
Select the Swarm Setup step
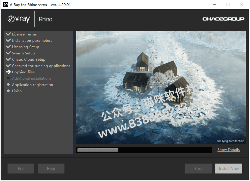point(23,53)
